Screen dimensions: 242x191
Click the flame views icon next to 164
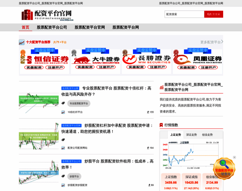[148, 148]
